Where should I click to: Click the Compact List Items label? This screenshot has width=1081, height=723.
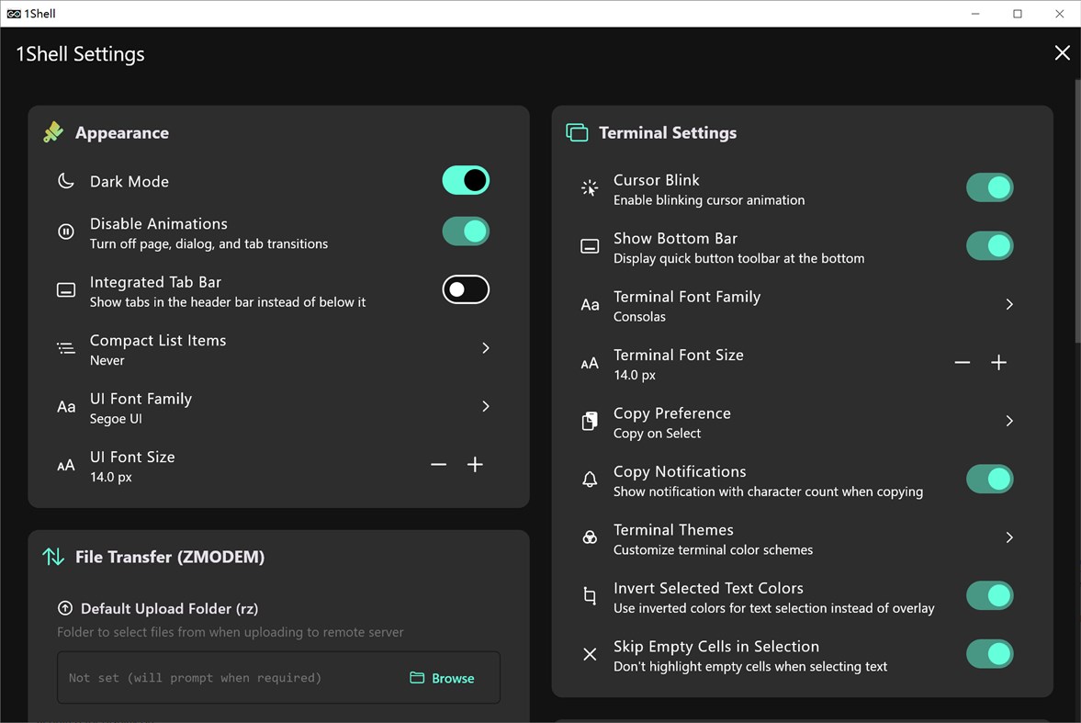(x=158, y=340)
